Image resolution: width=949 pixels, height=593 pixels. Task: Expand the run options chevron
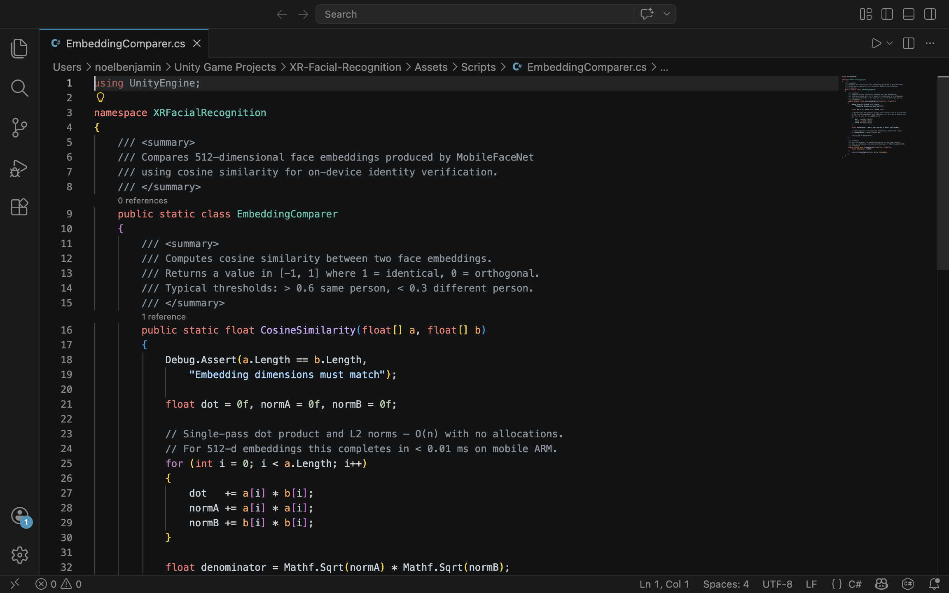[889, 43]
